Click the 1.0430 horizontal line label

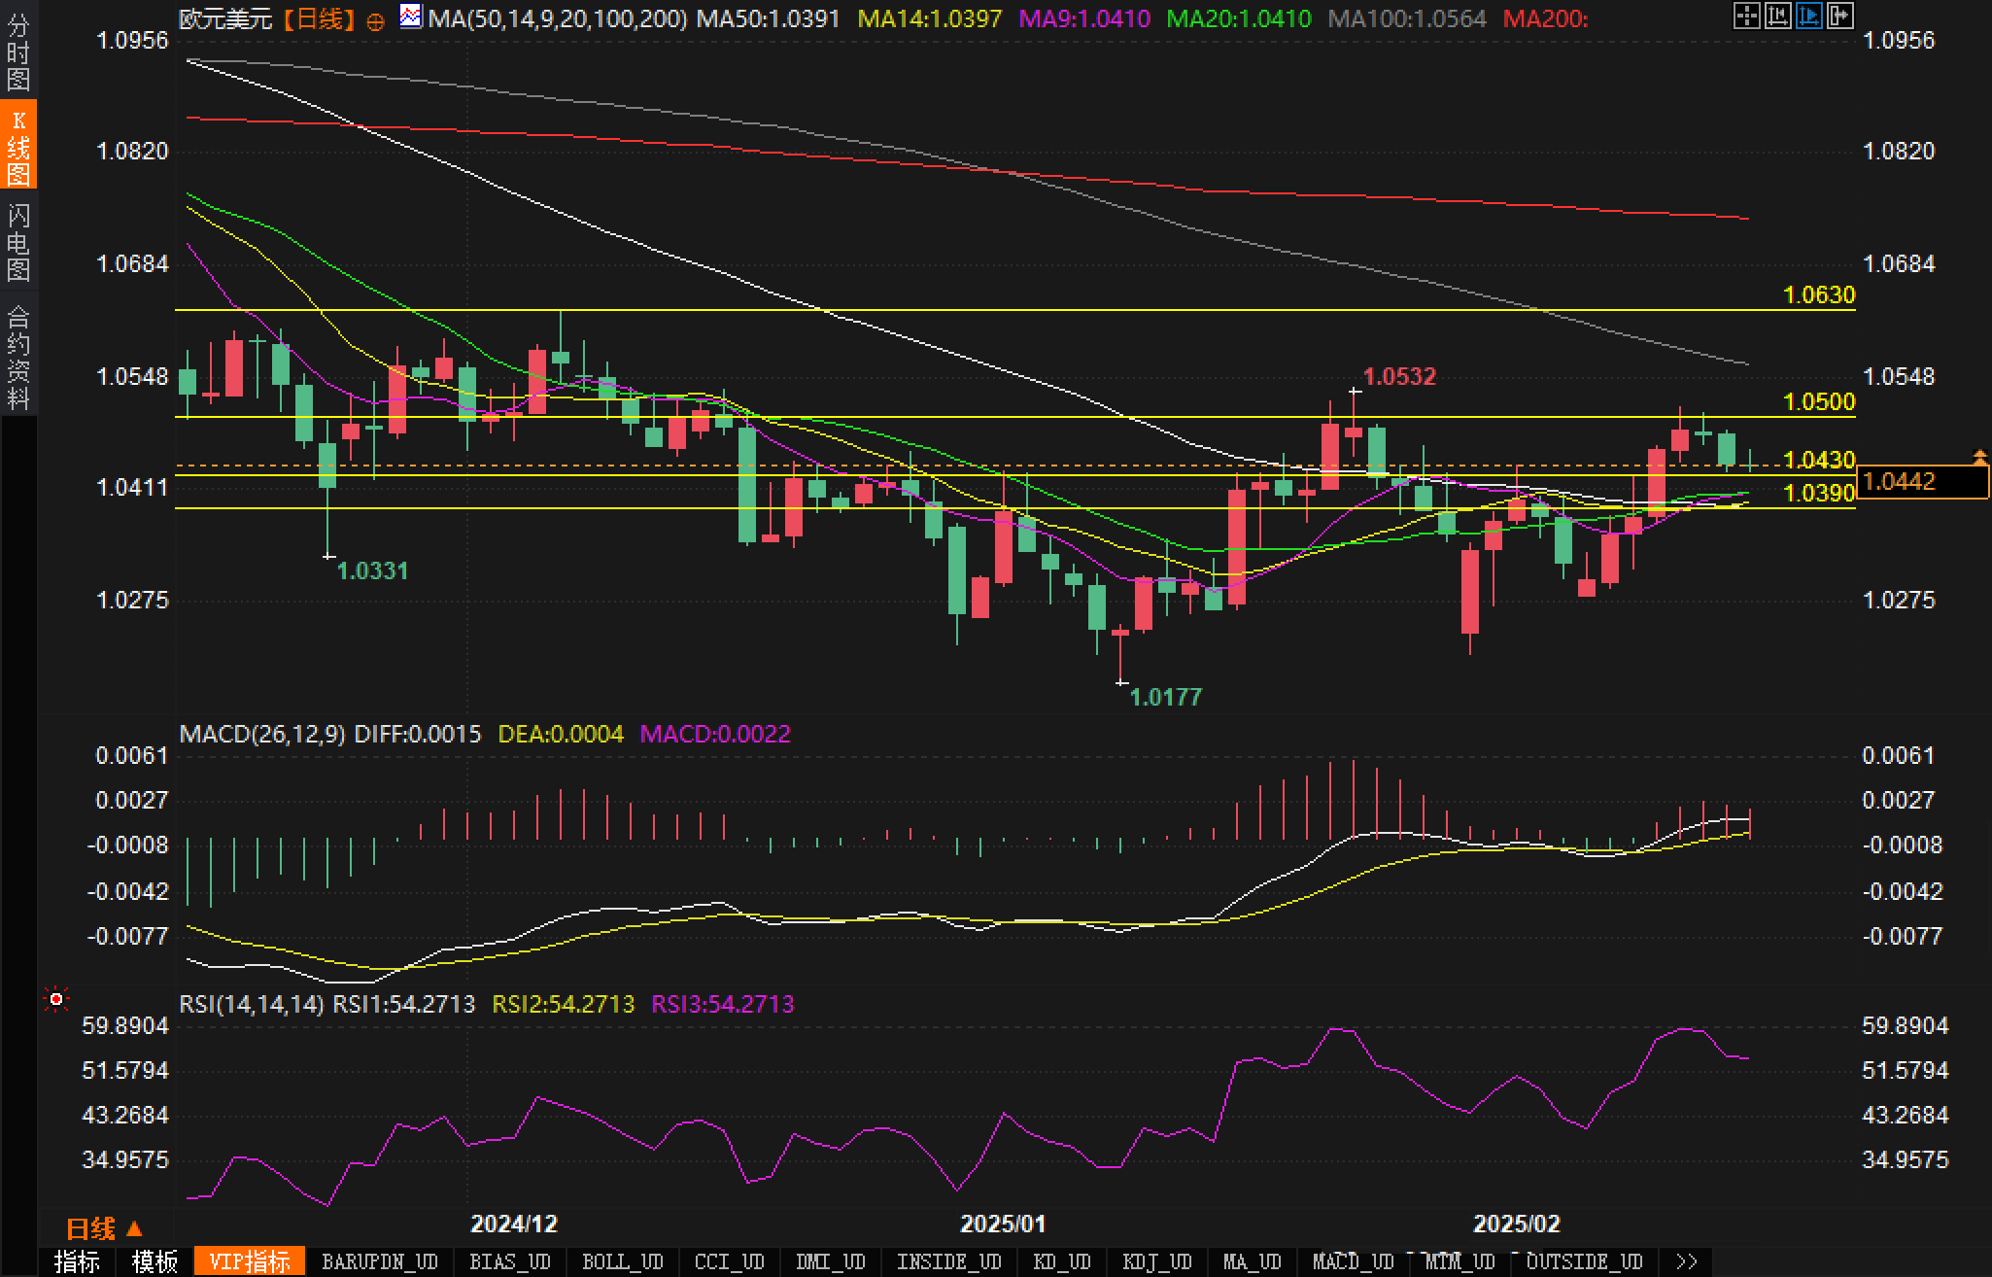point(1819,460)
